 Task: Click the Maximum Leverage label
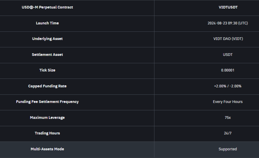coord(47,118)
